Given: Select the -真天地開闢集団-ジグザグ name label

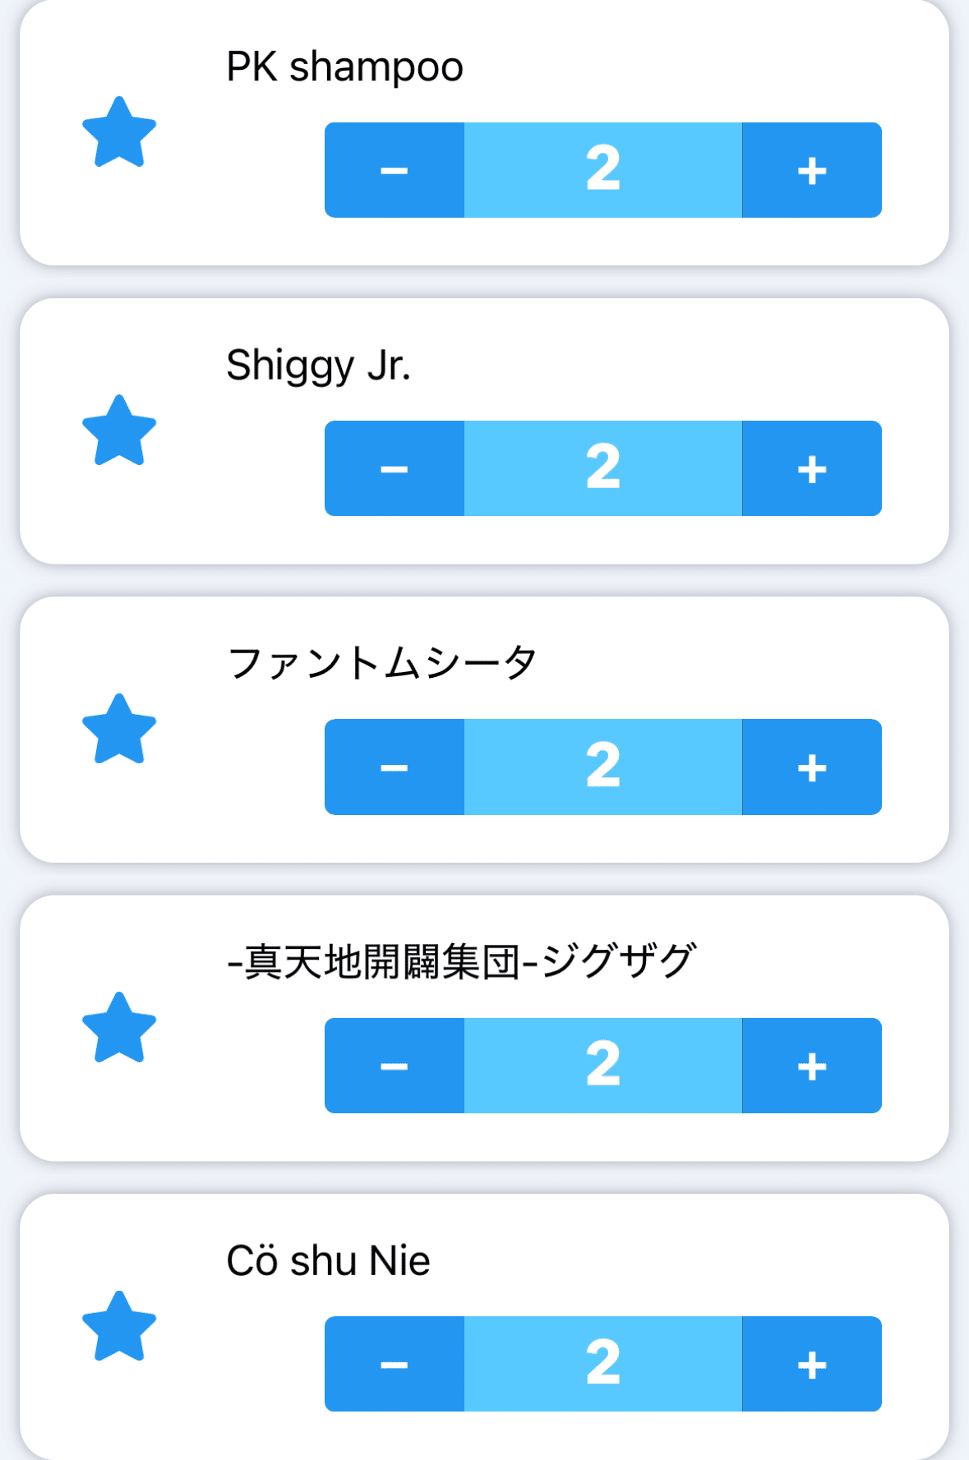Looking at the screenshot, I should pyautogui.click(x=461, y=961).
